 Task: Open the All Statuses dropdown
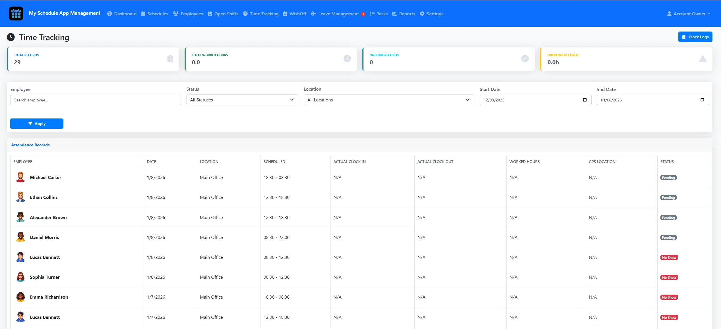point(241,100)
